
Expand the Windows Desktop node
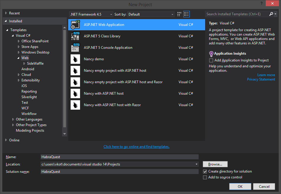tap(19, 52)
